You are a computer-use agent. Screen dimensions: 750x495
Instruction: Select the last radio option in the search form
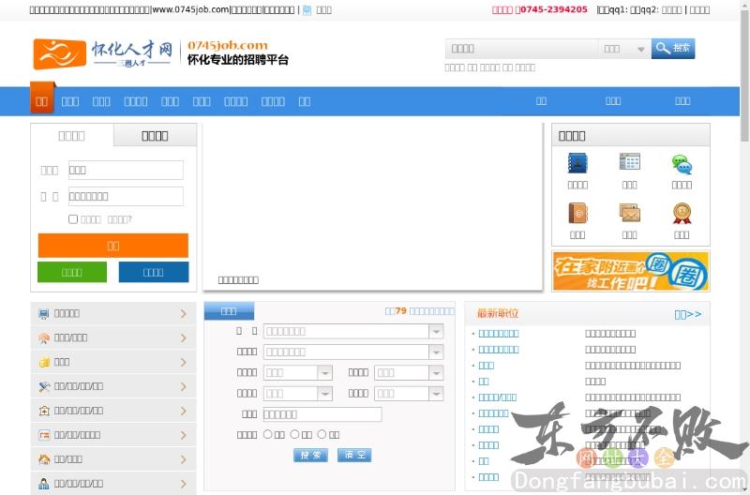tap(322, 434)
